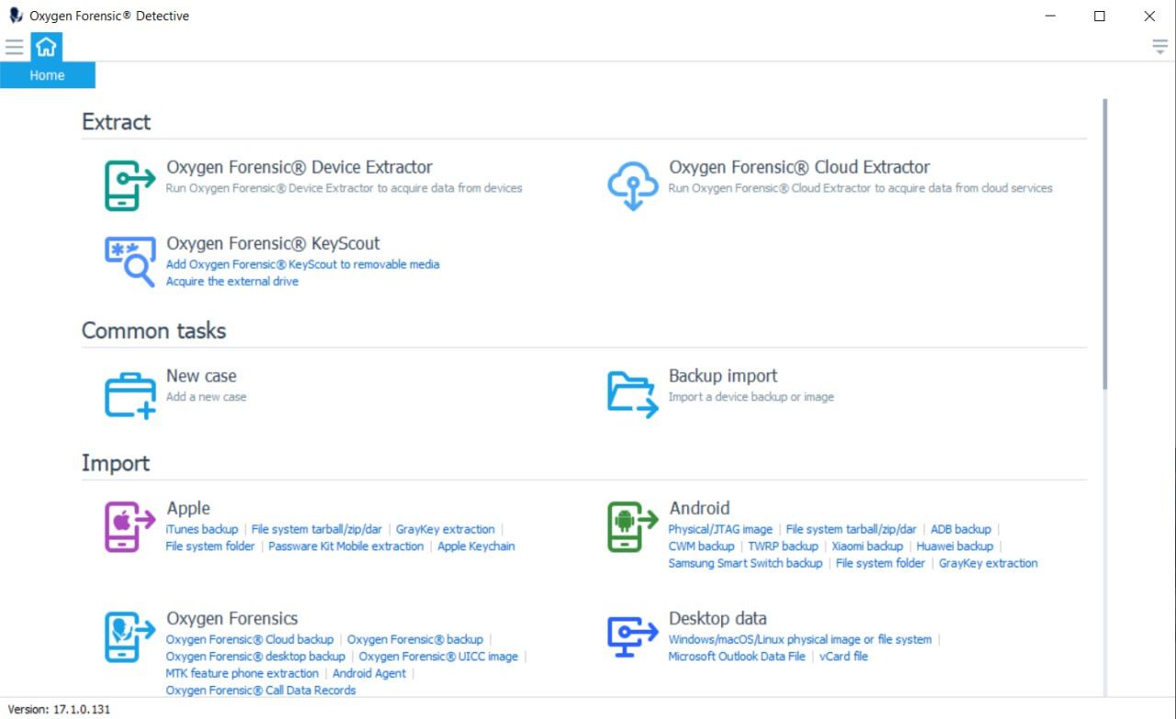Switch to the Home tab
This screenshot has width=1176, height=719.
[x=47, y=75]
